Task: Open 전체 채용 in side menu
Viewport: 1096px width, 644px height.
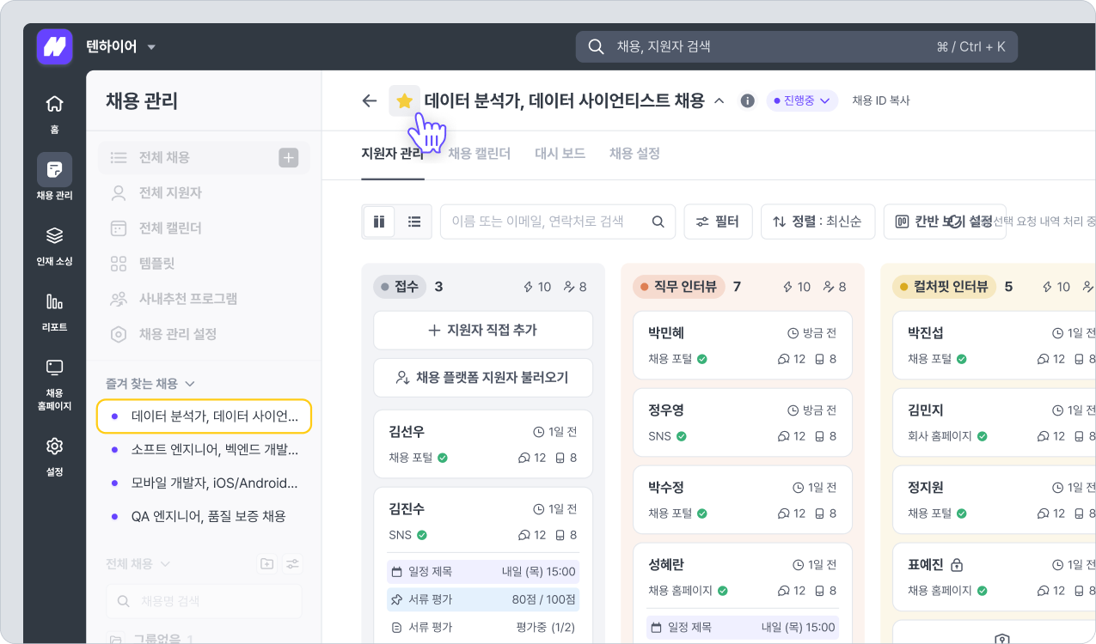Action: tap(204, 157)
